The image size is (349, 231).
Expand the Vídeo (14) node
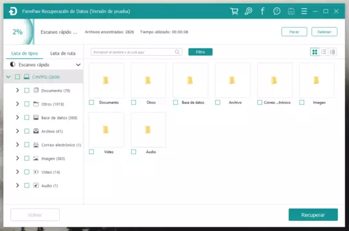(17, 172)
